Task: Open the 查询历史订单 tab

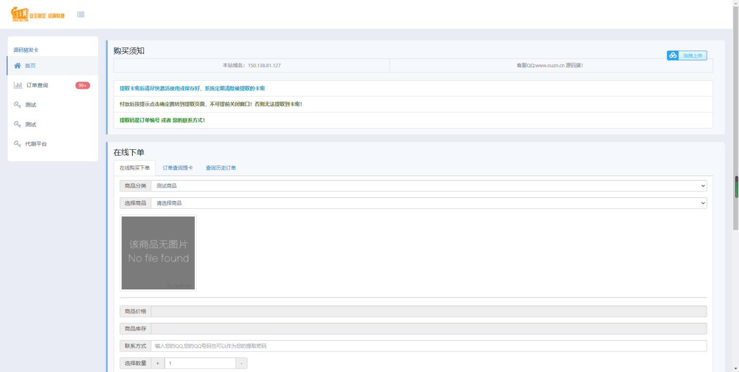Action: (221, 168)
